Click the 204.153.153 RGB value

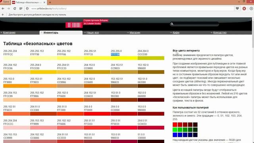point(10,135)
